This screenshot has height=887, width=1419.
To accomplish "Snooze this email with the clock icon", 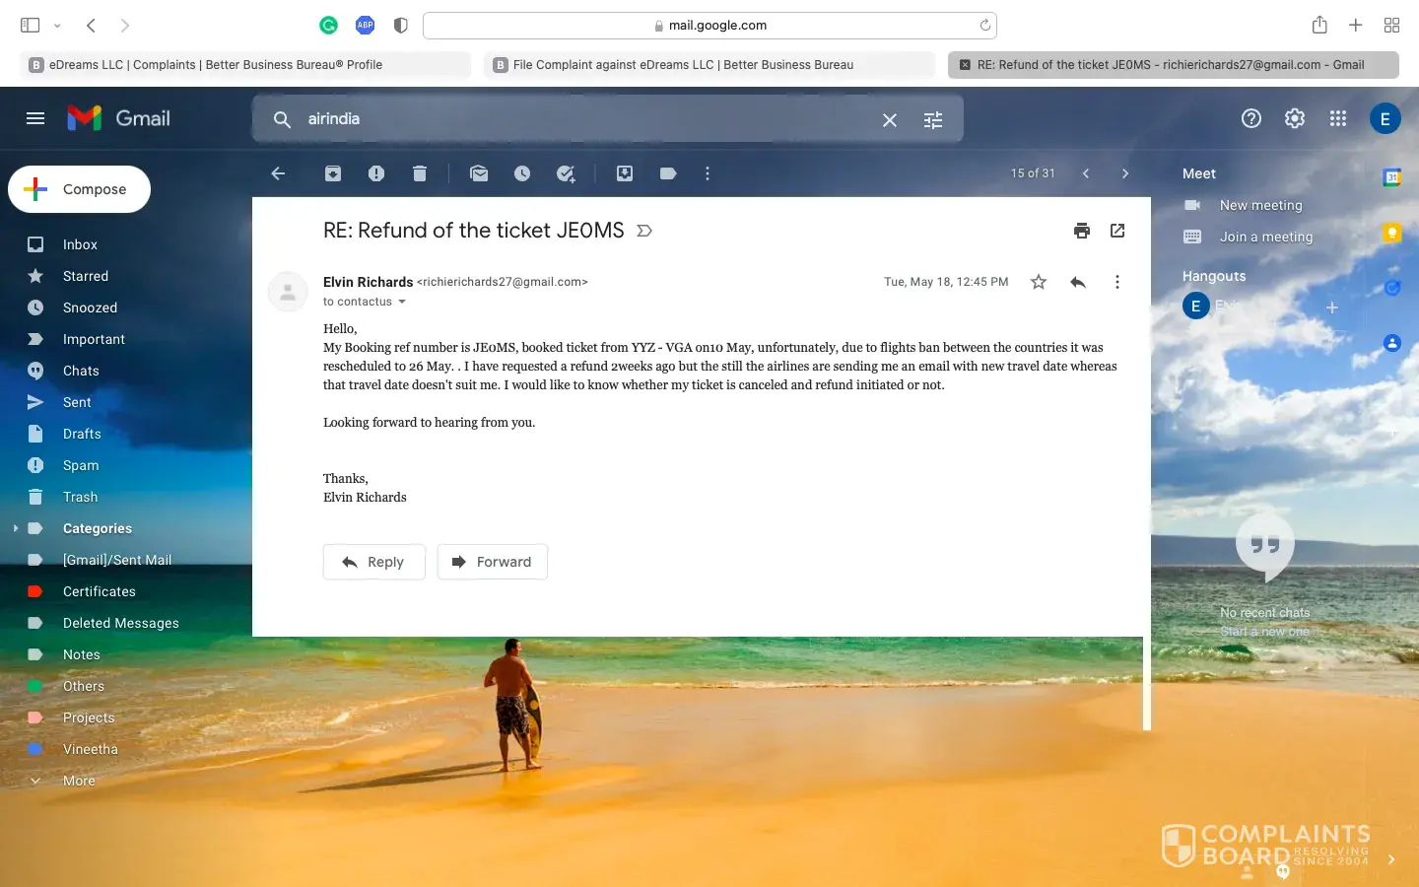I will pos(522,173).
